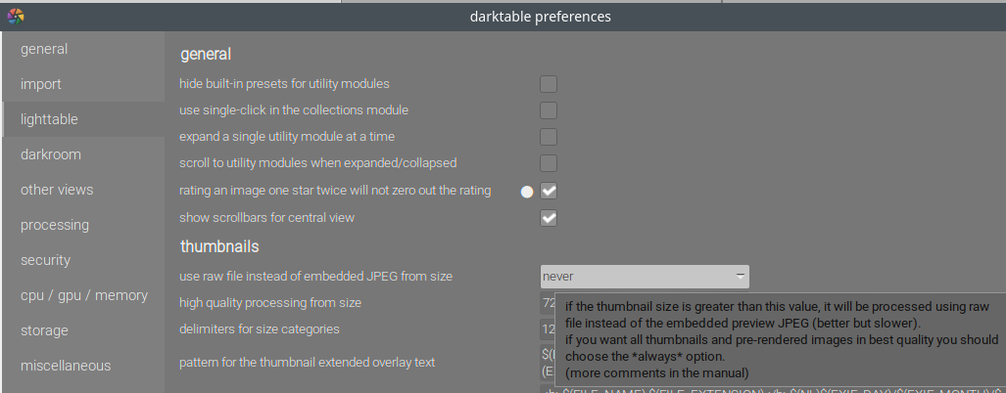
Task: Open cpu / gpu / memory settings tab
Action: [83, 295]
